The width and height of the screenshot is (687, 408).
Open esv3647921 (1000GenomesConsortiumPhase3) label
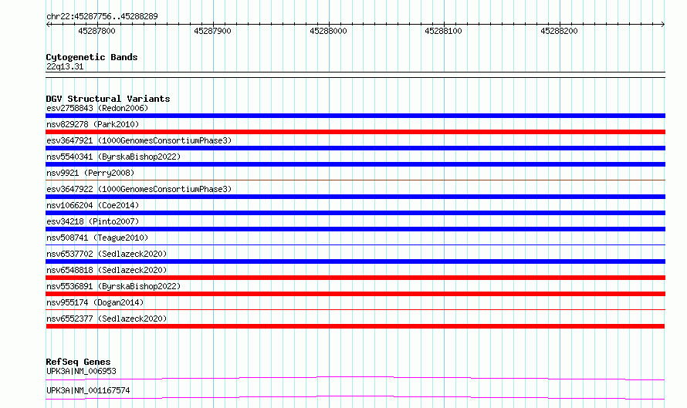[139, 140]
